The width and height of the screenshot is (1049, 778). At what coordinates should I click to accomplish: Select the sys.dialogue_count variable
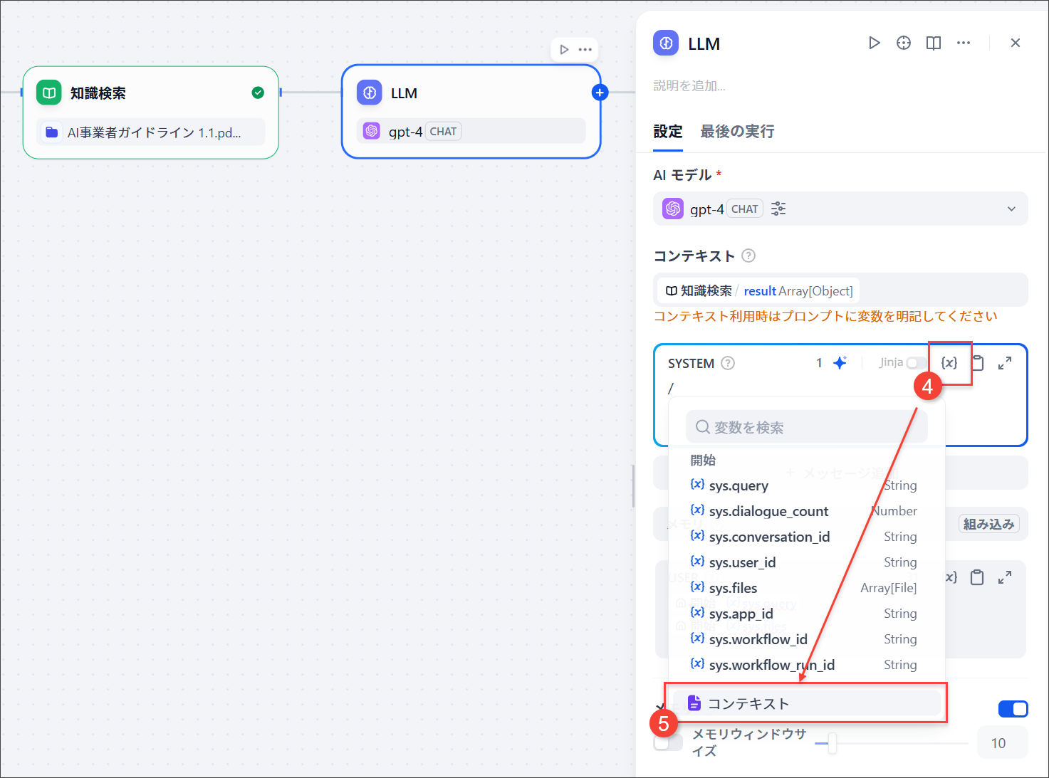point(804,511)
